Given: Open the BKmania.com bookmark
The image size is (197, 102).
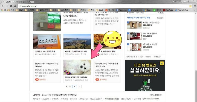Looking at the screenshot, I should [135, 10].
